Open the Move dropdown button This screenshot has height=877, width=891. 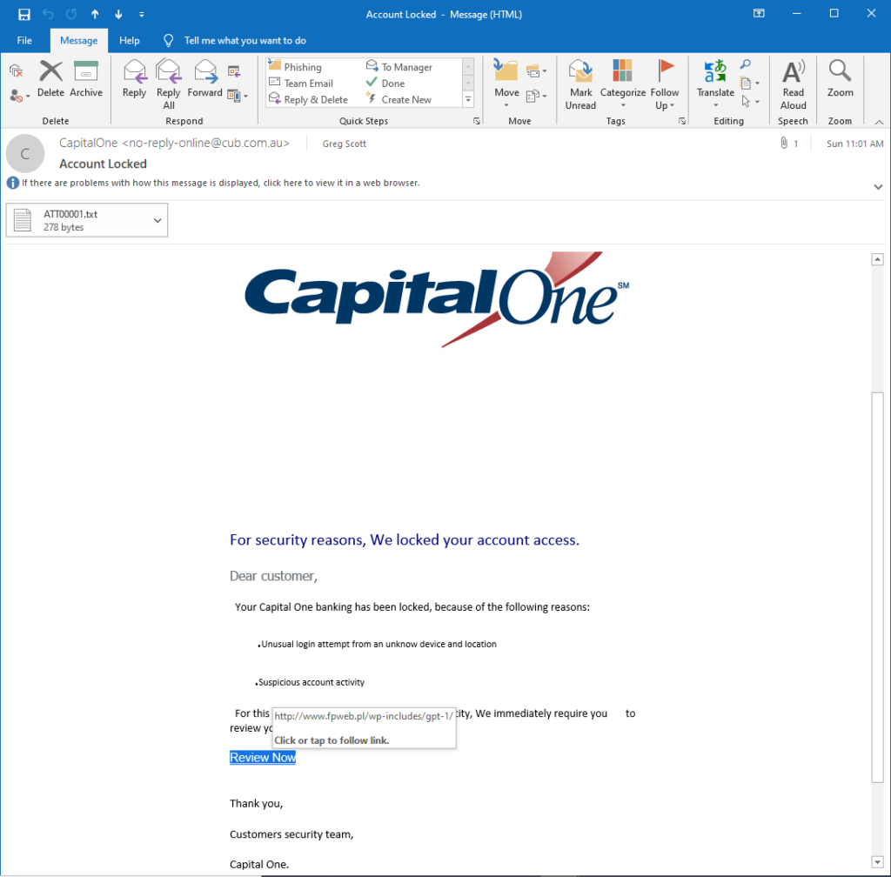(x=506, y=84)
